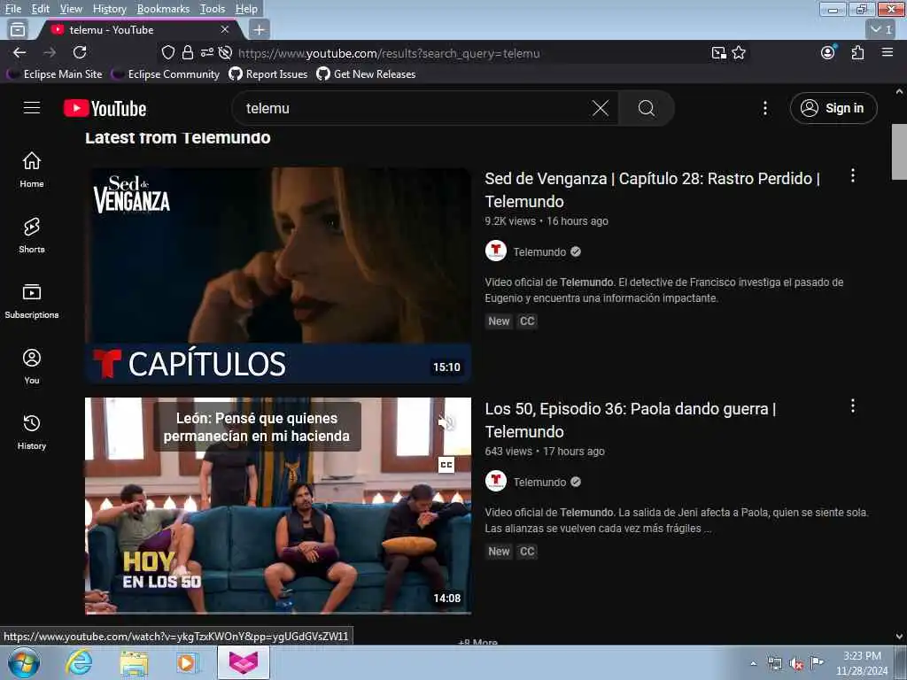Viewport: 907px width, 680px height.
Task: Click the volume icon in system tray
Action: point(796,664)
